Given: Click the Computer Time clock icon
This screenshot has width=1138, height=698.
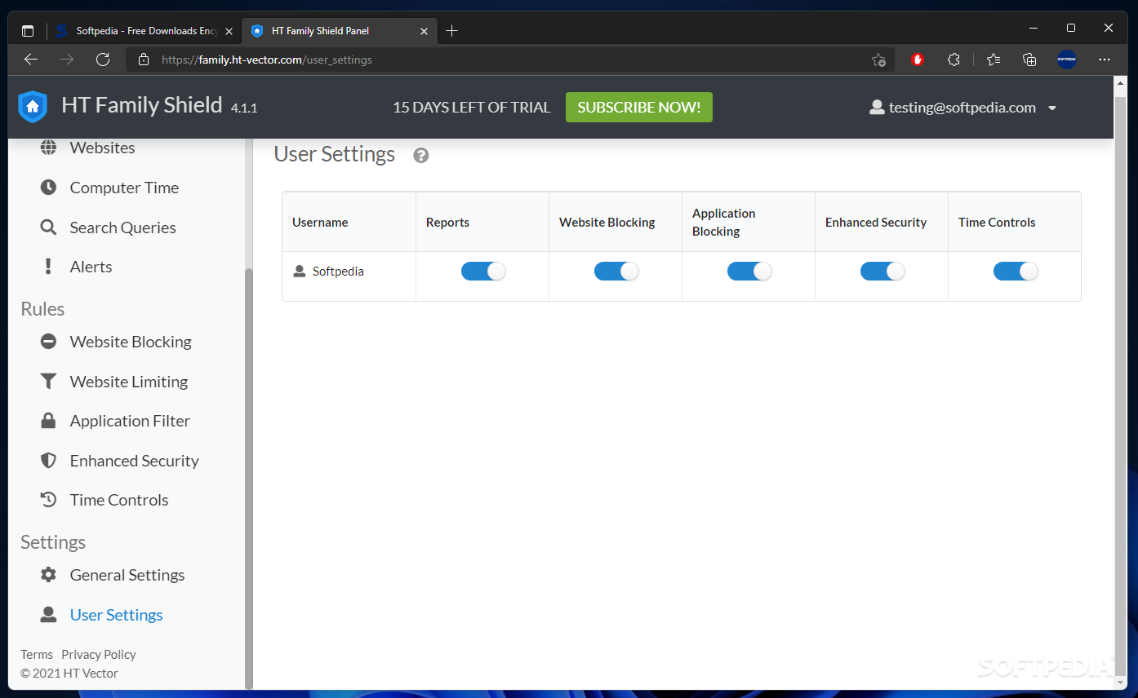Looking at the screenshot, I should (49, 188).
